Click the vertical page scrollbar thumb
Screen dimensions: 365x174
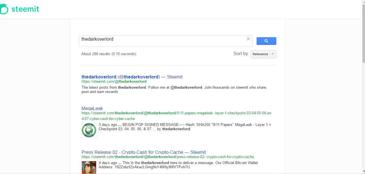pos(363,34)
